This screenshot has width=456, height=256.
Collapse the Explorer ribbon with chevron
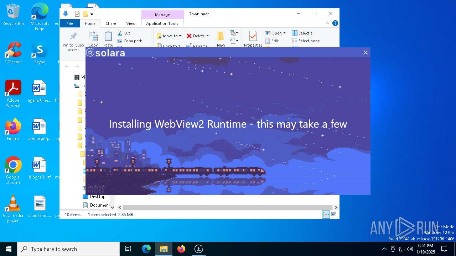327,23
